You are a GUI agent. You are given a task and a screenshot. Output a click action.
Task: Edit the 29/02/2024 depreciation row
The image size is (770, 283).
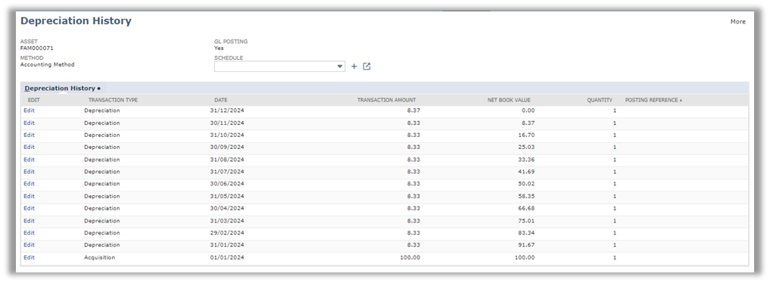coord(29,233)
